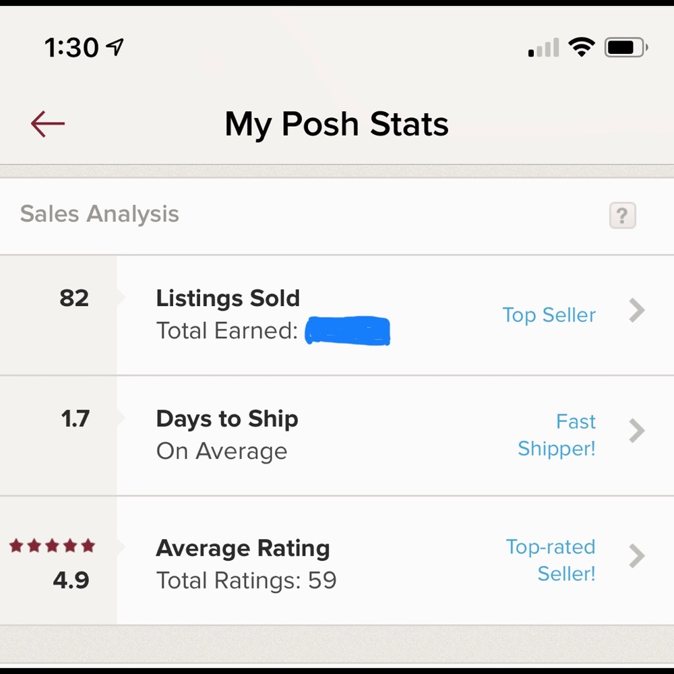Screen dimensions: 674x674
Task: Select the Sales Analysis section header
Action: coord(99,214)
